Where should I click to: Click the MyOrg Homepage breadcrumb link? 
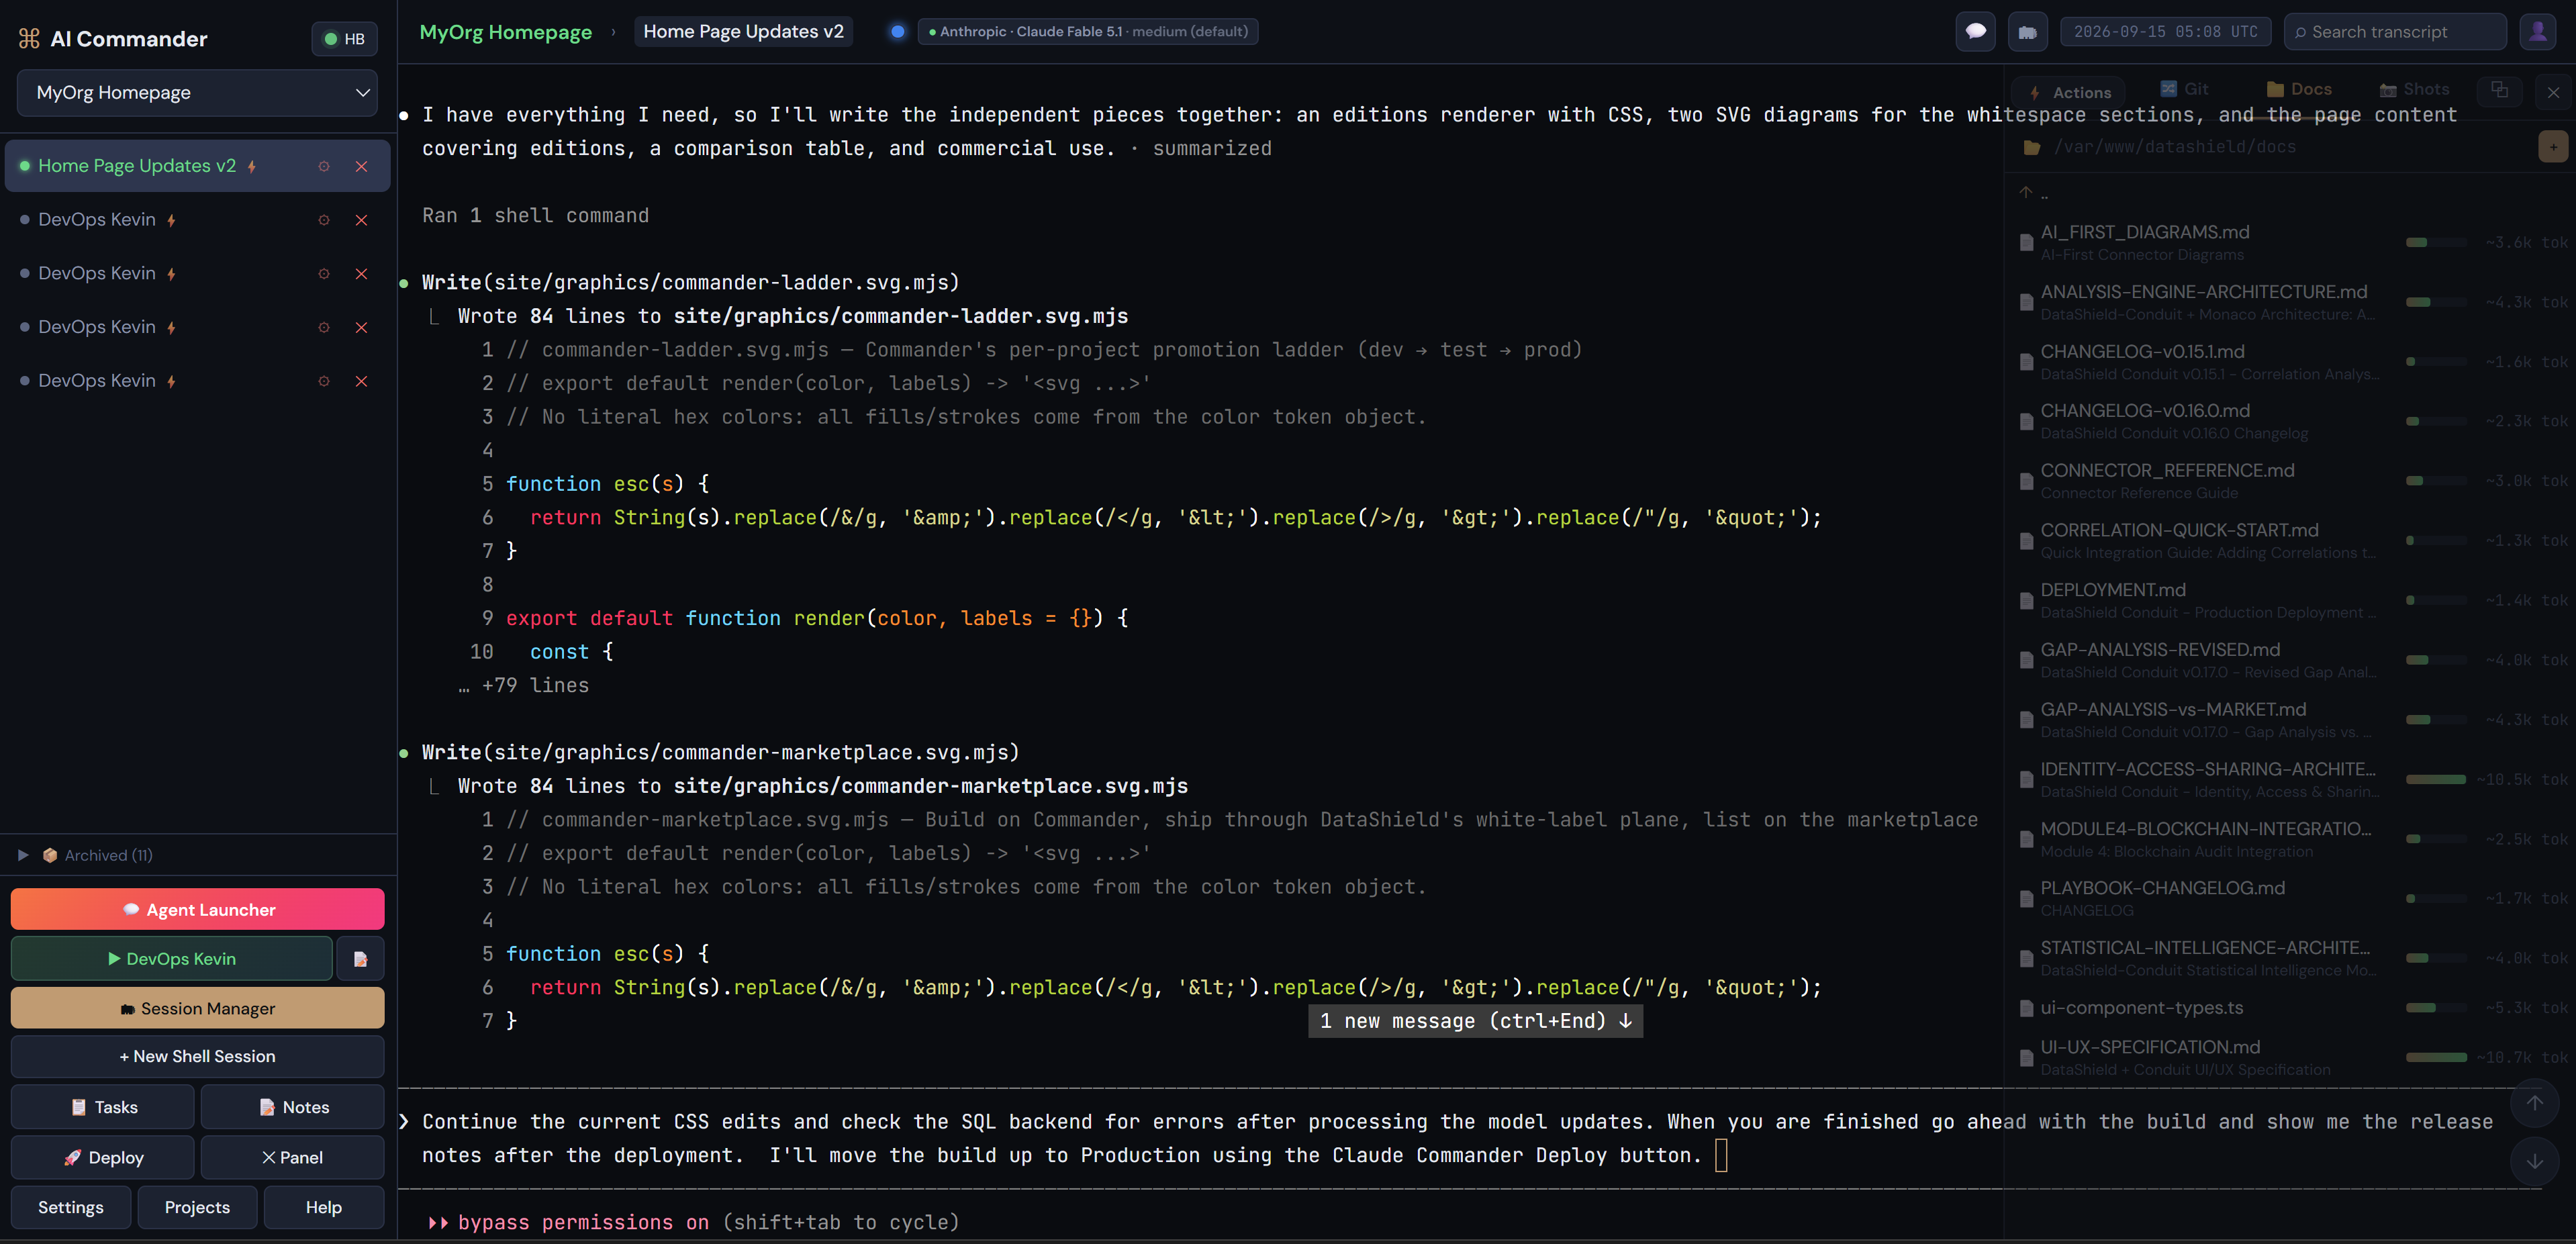[x=505, y=32]
